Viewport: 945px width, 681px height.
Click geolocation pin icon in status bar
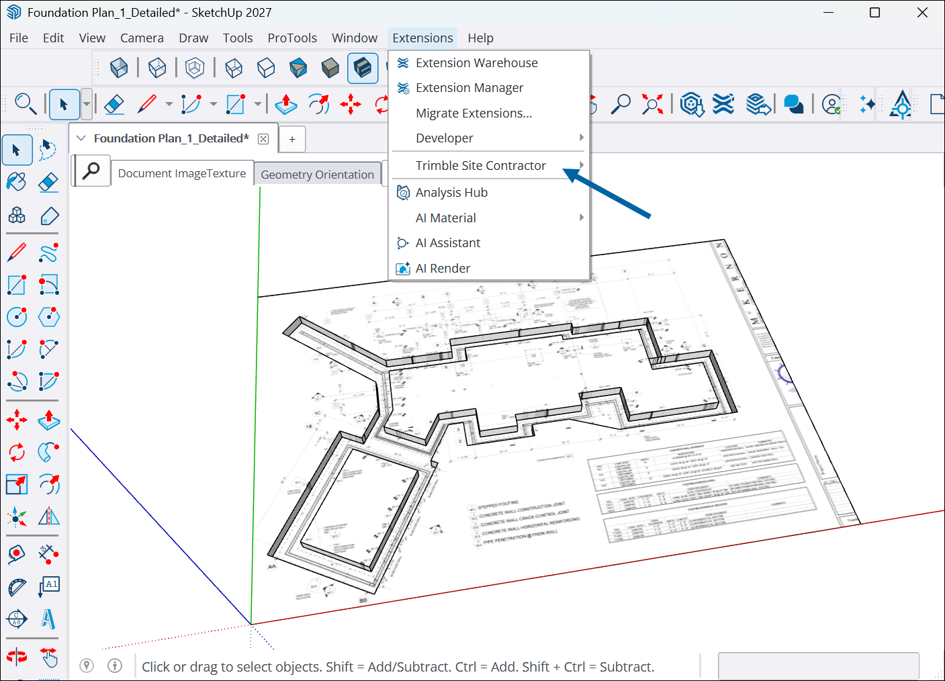(87, 666)
